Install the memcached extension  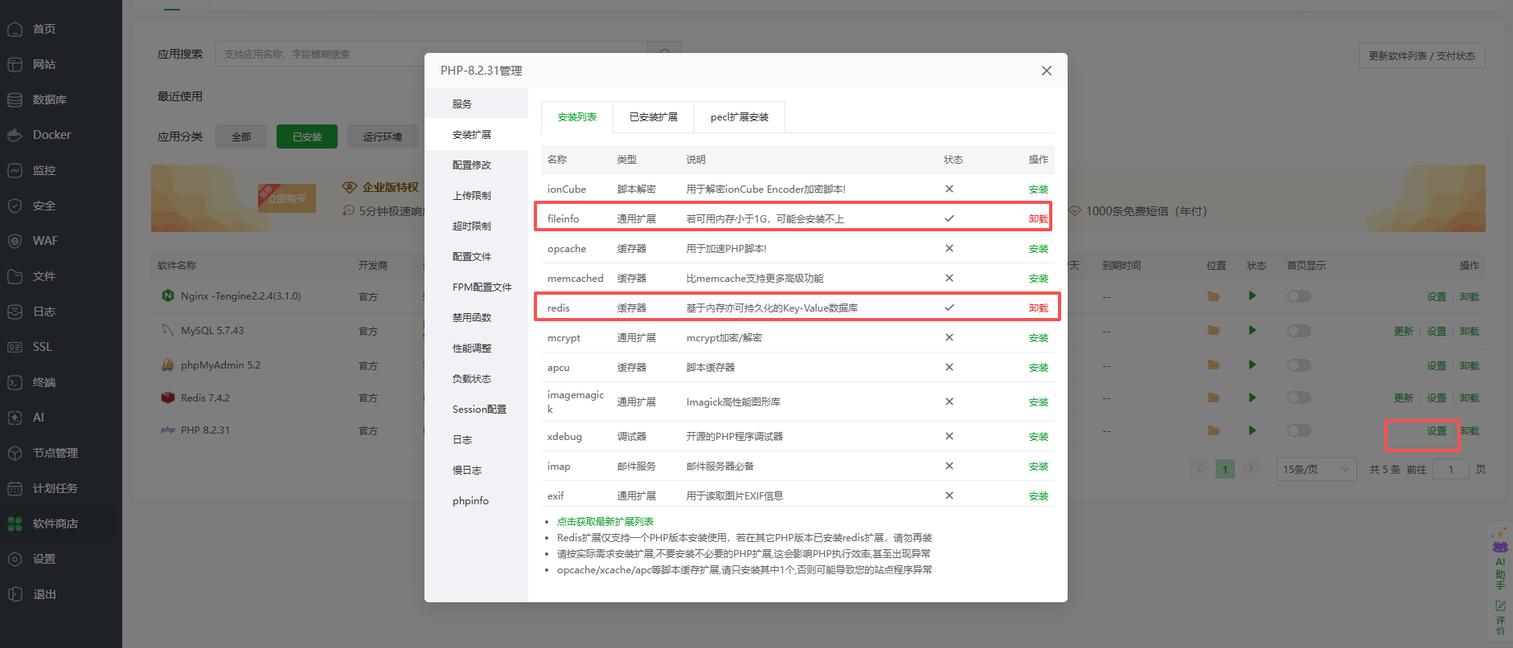[x=1039, y=279]
